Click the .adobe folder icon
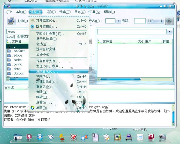Screen dimensions: 180x144 [x=9, y=55]
